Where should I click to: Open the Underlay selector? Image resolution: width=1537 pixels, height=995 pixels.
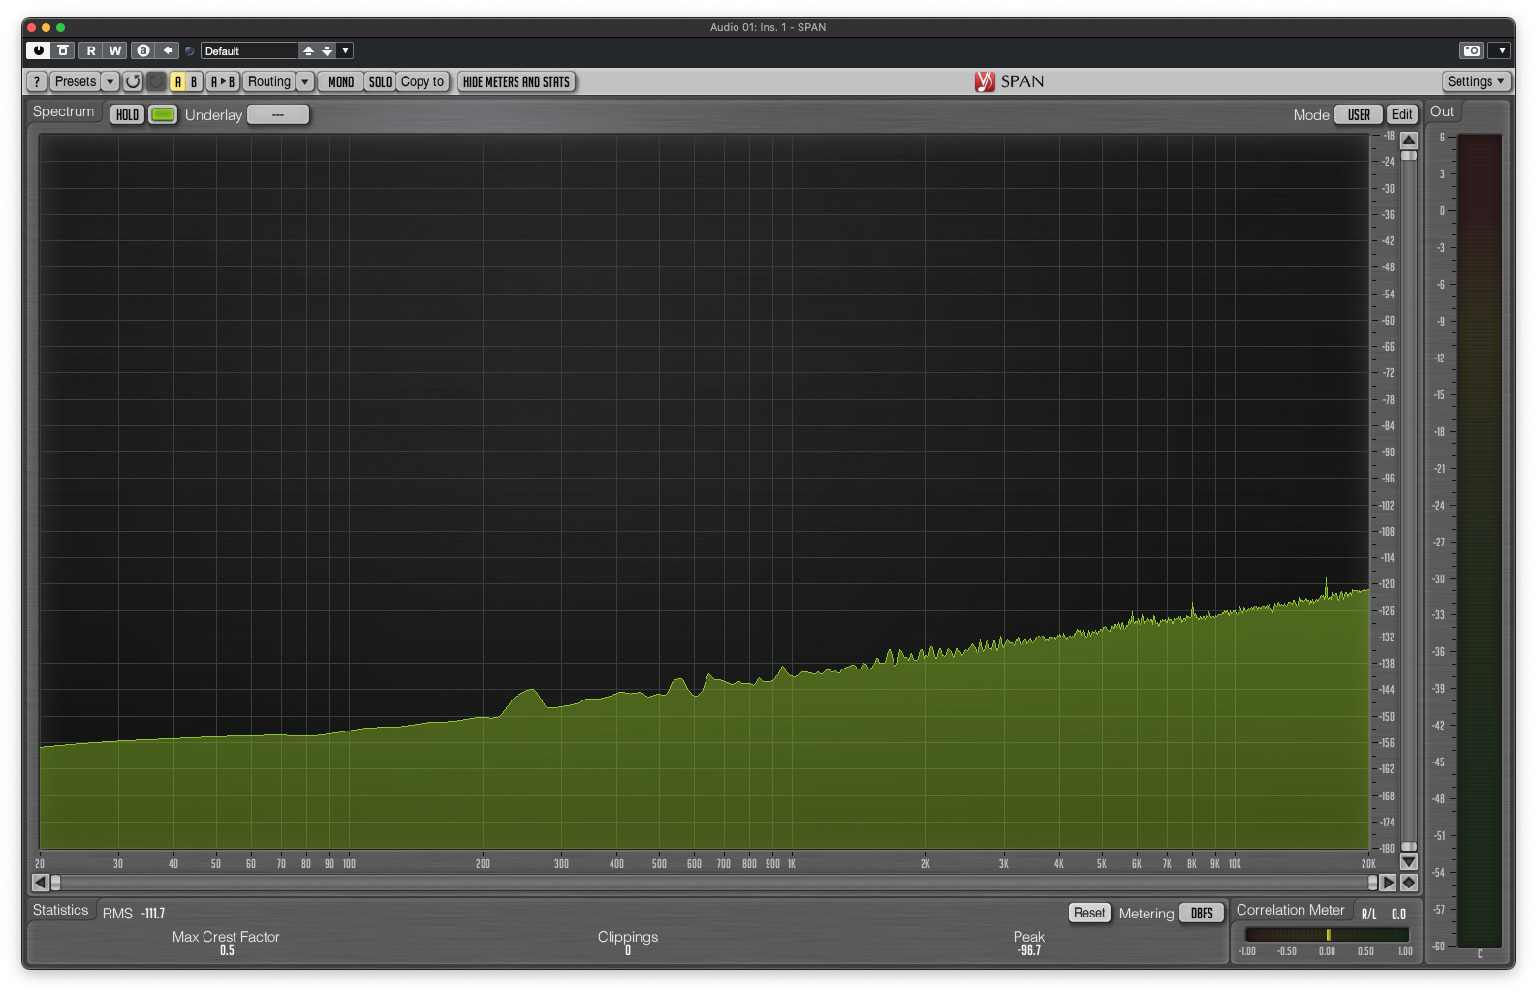coord(278,114)
